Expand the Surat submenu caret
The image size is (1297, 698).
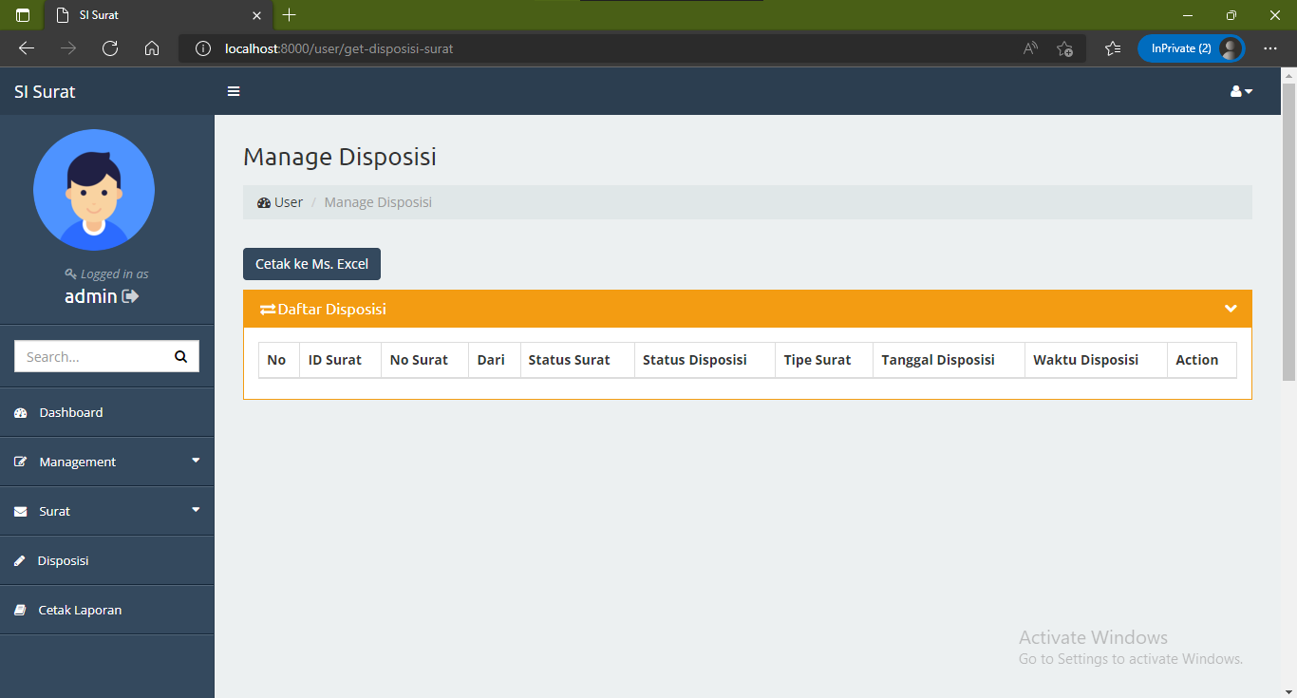tap(196, 511)
